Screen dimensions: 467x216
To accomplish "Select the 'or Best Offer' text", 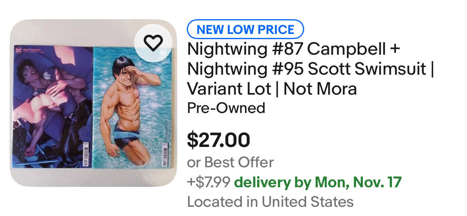I will click(x=230, y=162).
